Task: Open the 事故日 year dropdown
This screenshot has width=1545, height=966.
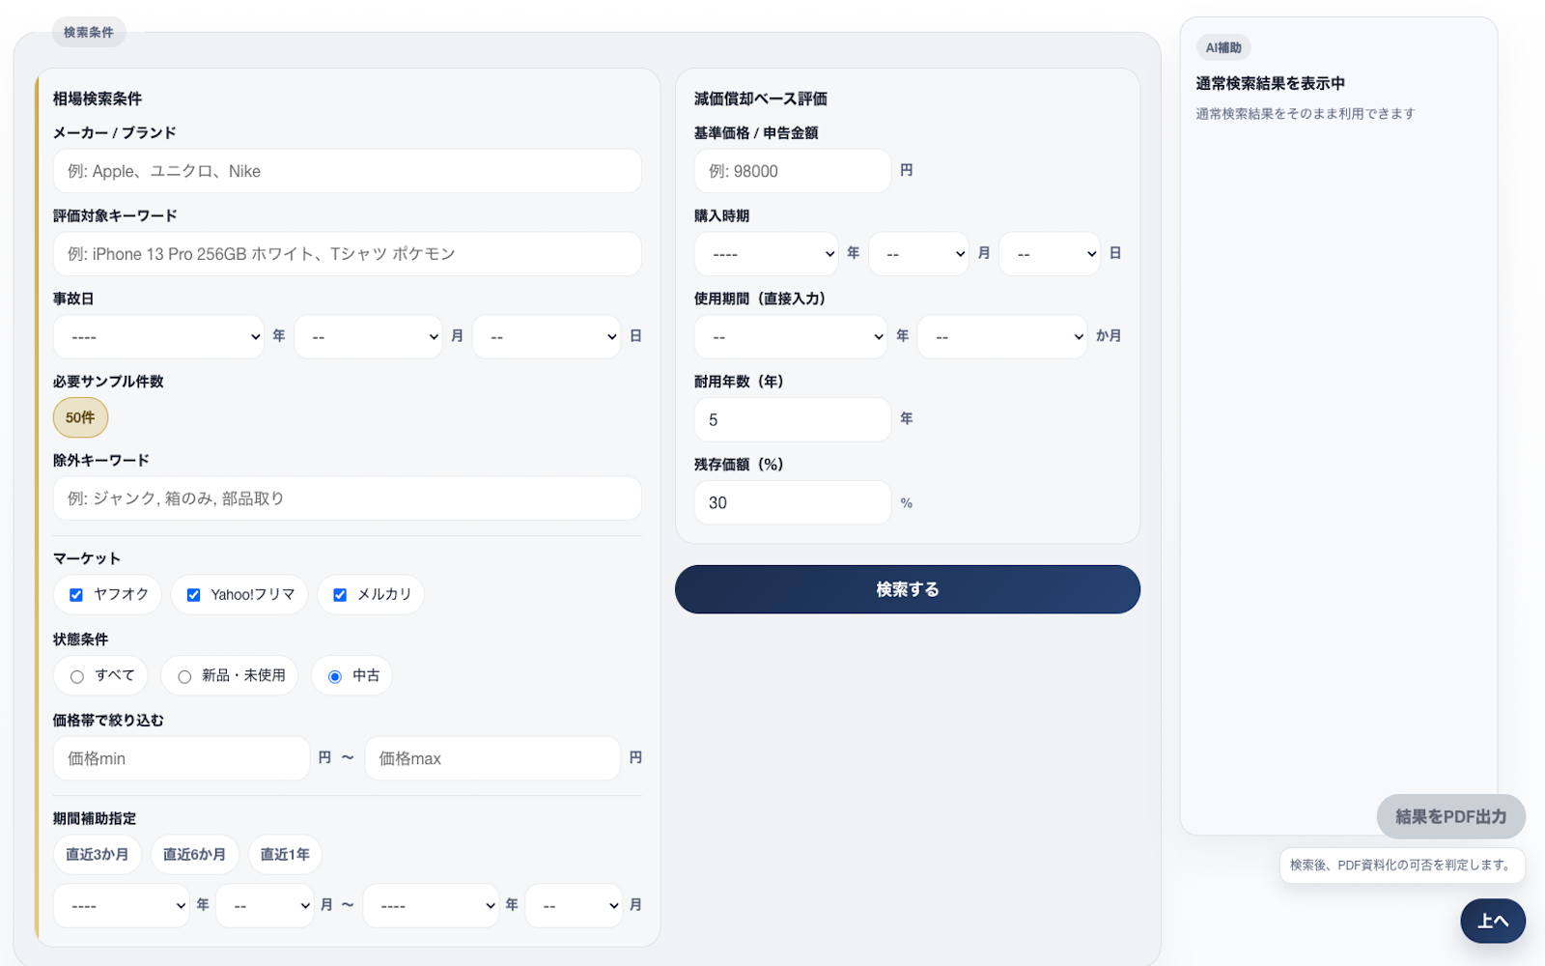Action: pyautogui.click(x=158, y=337)
